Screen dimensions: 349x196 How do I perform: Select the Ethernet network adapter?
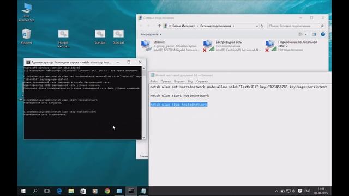170,46
